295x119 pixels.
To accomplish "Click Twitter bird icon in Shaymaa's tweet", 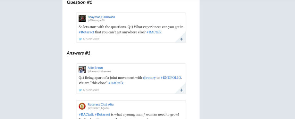I will [80, 39].
